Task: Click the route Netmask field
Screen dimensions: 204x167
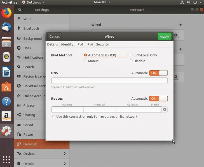Action: click(x=100, y=109)
